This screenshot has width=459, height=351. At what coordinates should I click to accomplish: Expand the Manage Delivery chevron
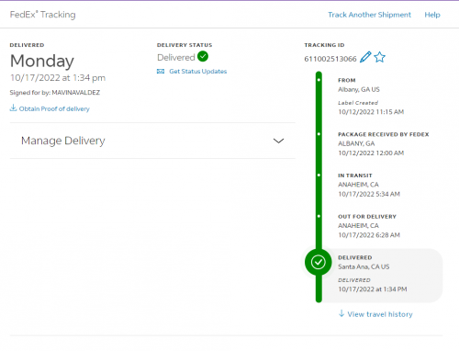pos(278,141)
